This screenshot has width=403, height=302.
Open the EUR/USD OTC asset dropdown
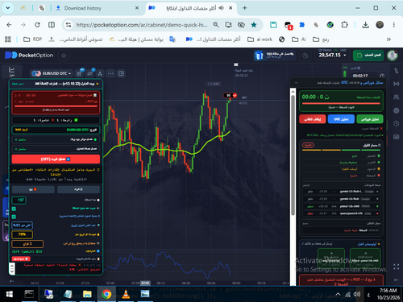point(52,73)
